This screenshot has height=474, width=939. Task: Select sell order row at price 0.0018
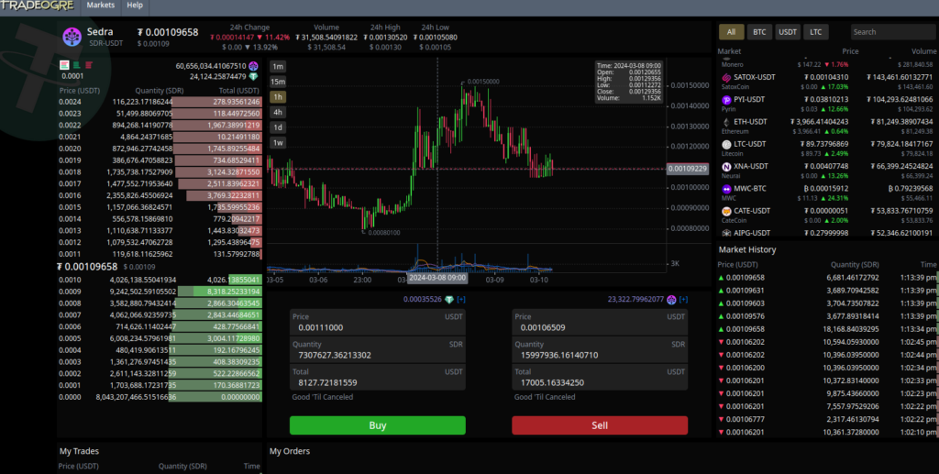point(160,172)
